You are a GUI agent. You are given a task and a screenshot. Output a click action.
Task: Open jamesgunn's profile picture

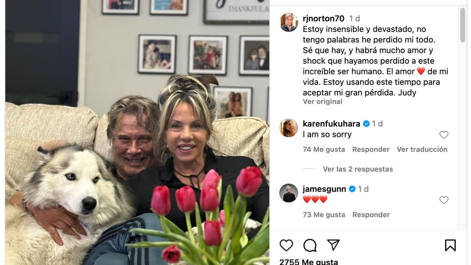(289, 193)
